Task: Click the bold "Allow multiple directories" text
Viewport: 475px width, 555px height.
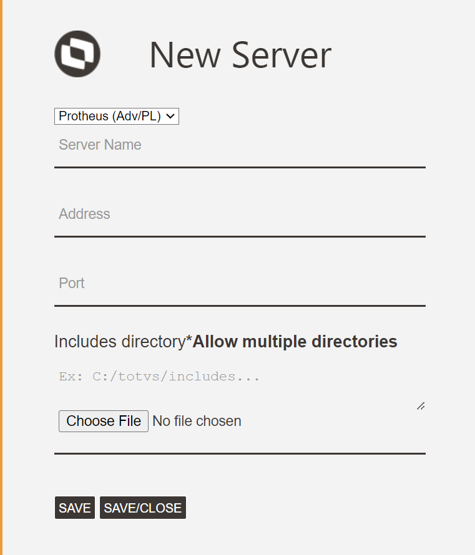Action: point(295,342)
